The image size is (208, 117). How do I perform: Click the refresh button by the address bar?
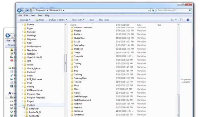coord(153,10)
